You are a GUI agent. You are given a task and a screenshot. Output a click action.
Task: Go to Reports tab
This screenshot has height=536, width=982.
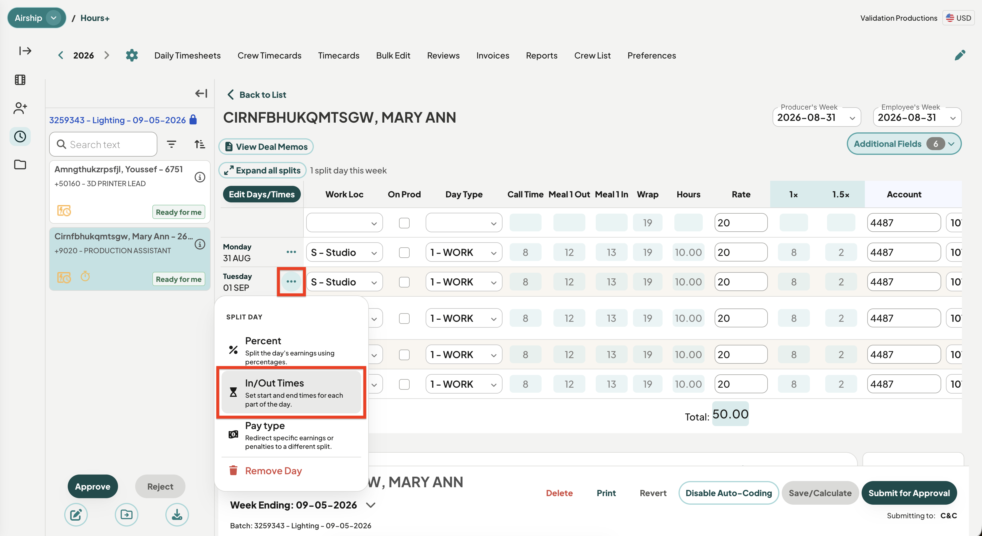click(x=541, y=55)
